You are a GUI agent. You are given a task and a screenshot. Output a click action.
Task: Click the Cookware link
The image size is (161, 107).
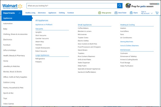(124, 53)
